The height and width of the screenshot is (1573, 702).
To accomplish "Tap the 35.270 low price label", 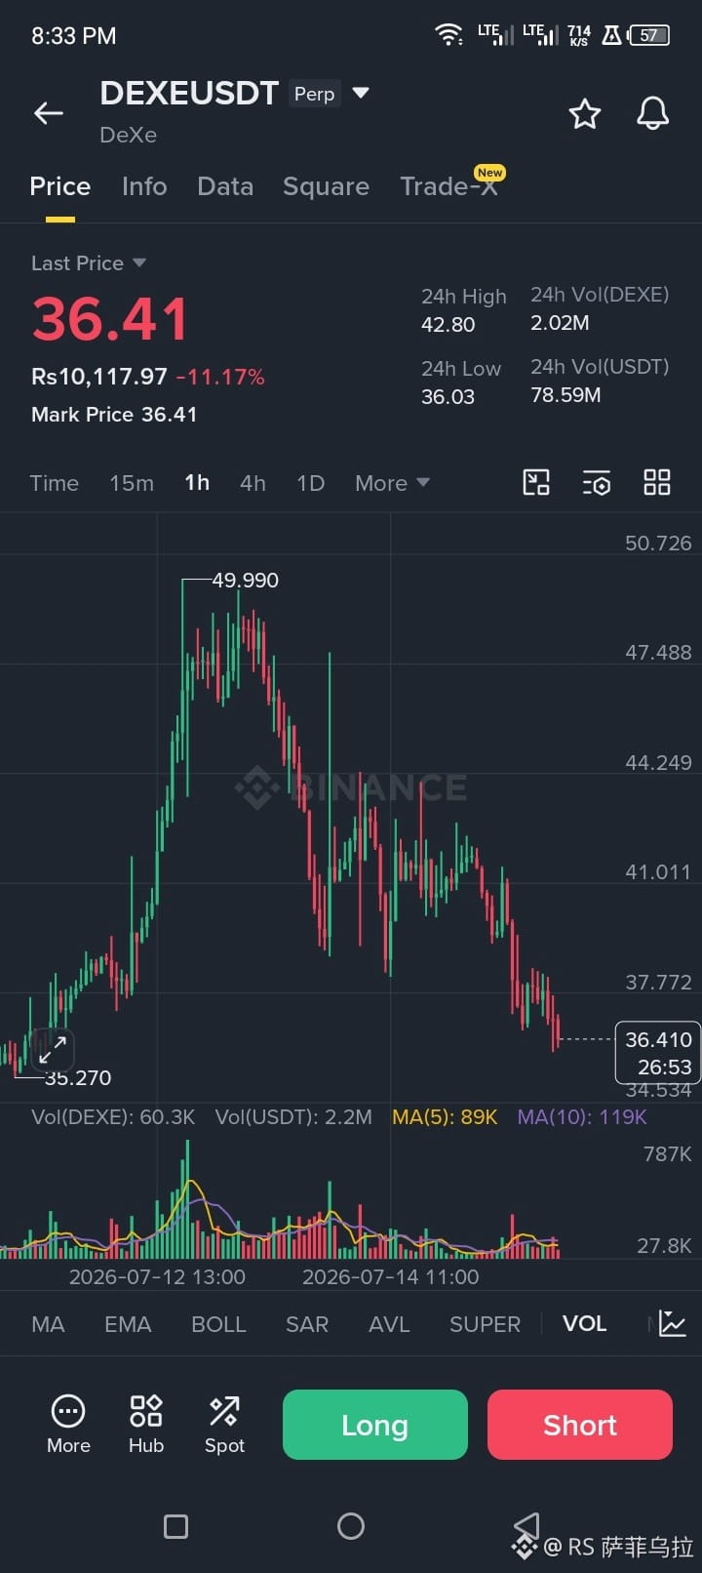I will 78,1077.
